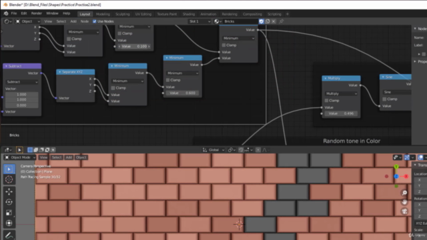Screen dimensions: 427x240
Task: Click the Subtract node's first vector field 1.000
Action: coord(21,95)
